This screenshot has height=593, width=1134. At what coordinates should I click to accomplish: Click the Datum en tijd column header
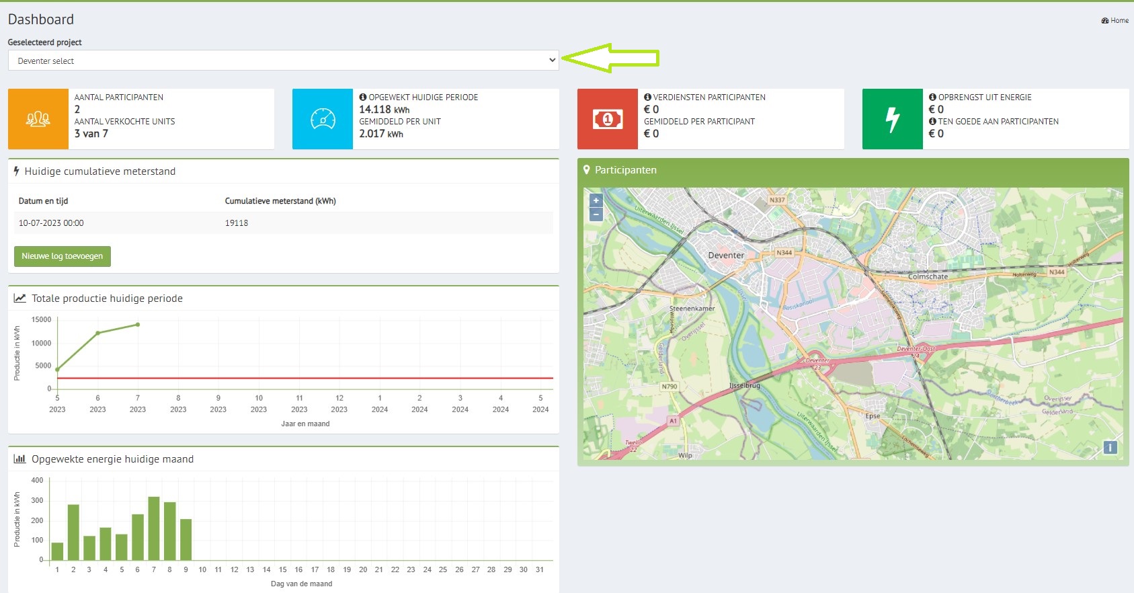pyautogui.click(x=43, y=201)
